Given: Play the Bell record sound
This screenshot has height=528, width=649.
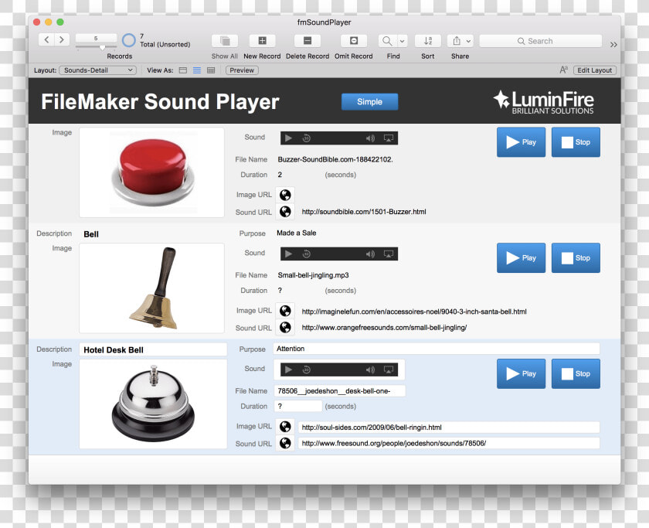Looking at the screenshot, I should [521, 258].
